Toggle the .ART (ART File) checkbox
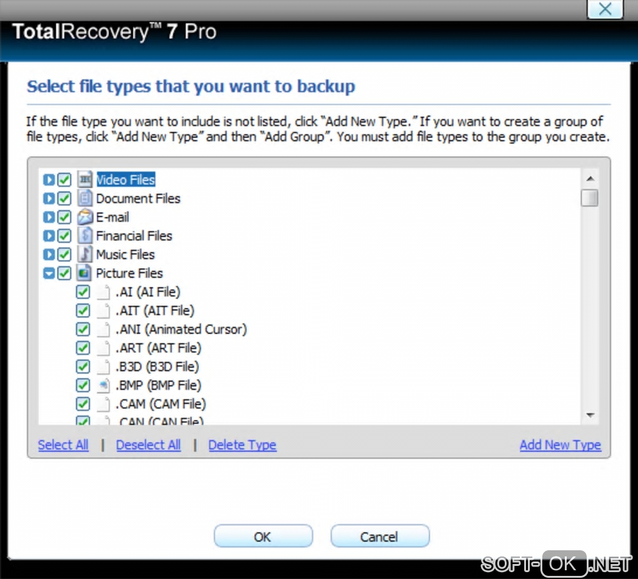Image resolution: width=638 pixels, height=579 pixels. (83, 348)
